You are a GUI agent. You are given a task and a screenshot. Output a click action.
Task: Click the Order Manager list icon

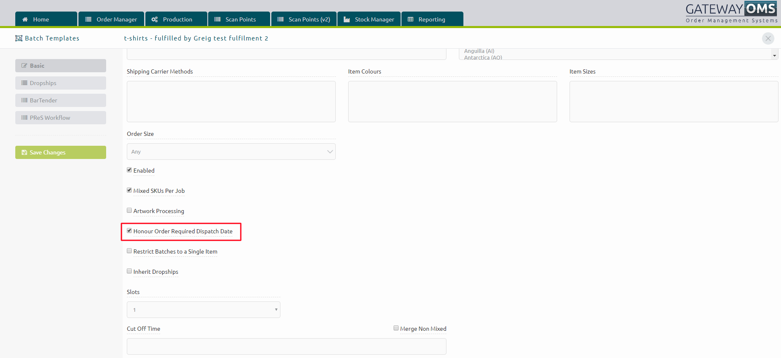click(88, 19)
